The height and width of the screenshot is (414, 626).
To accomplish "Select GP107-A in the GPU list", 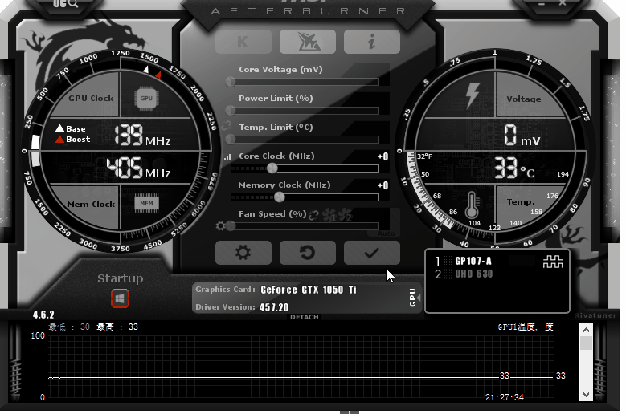I will point(473,262).
